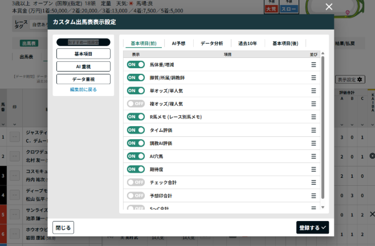Click the reorder icon beside 期待度
Screen dimensions: 375x246
[313, 169]
